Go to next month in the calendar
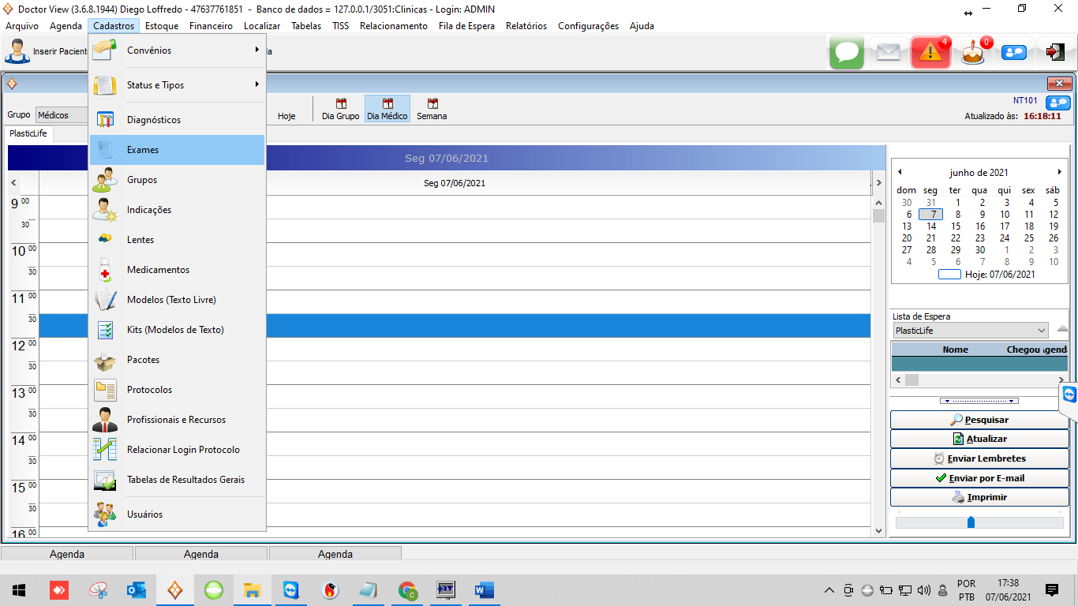 (x=1059, y=172)
